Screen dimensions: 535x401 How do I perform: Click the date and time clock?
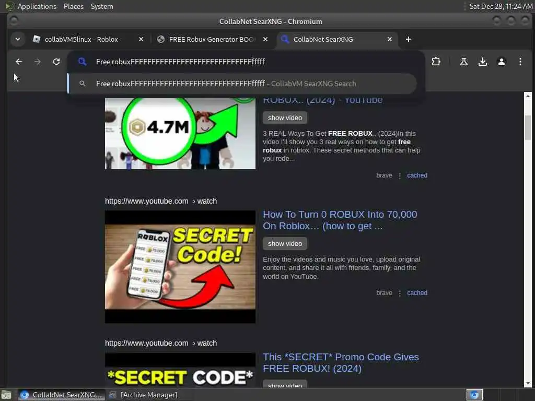pyautogui.click(x=501, y=6)
